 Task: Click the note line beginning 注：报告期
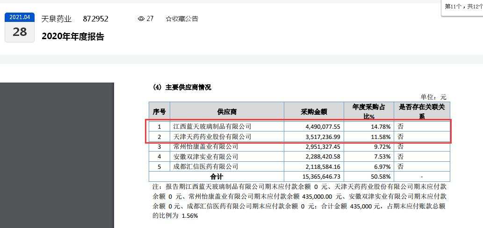pos(299,187)
